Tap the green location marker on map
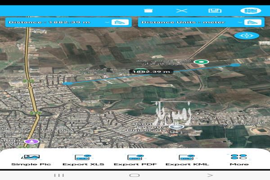This screenshot has height=180, width=270. point(202,62)
